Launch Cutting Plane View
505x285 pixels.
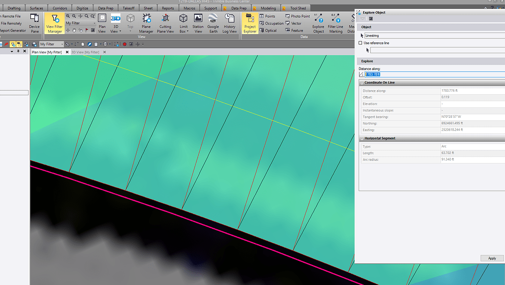[165, 23]
